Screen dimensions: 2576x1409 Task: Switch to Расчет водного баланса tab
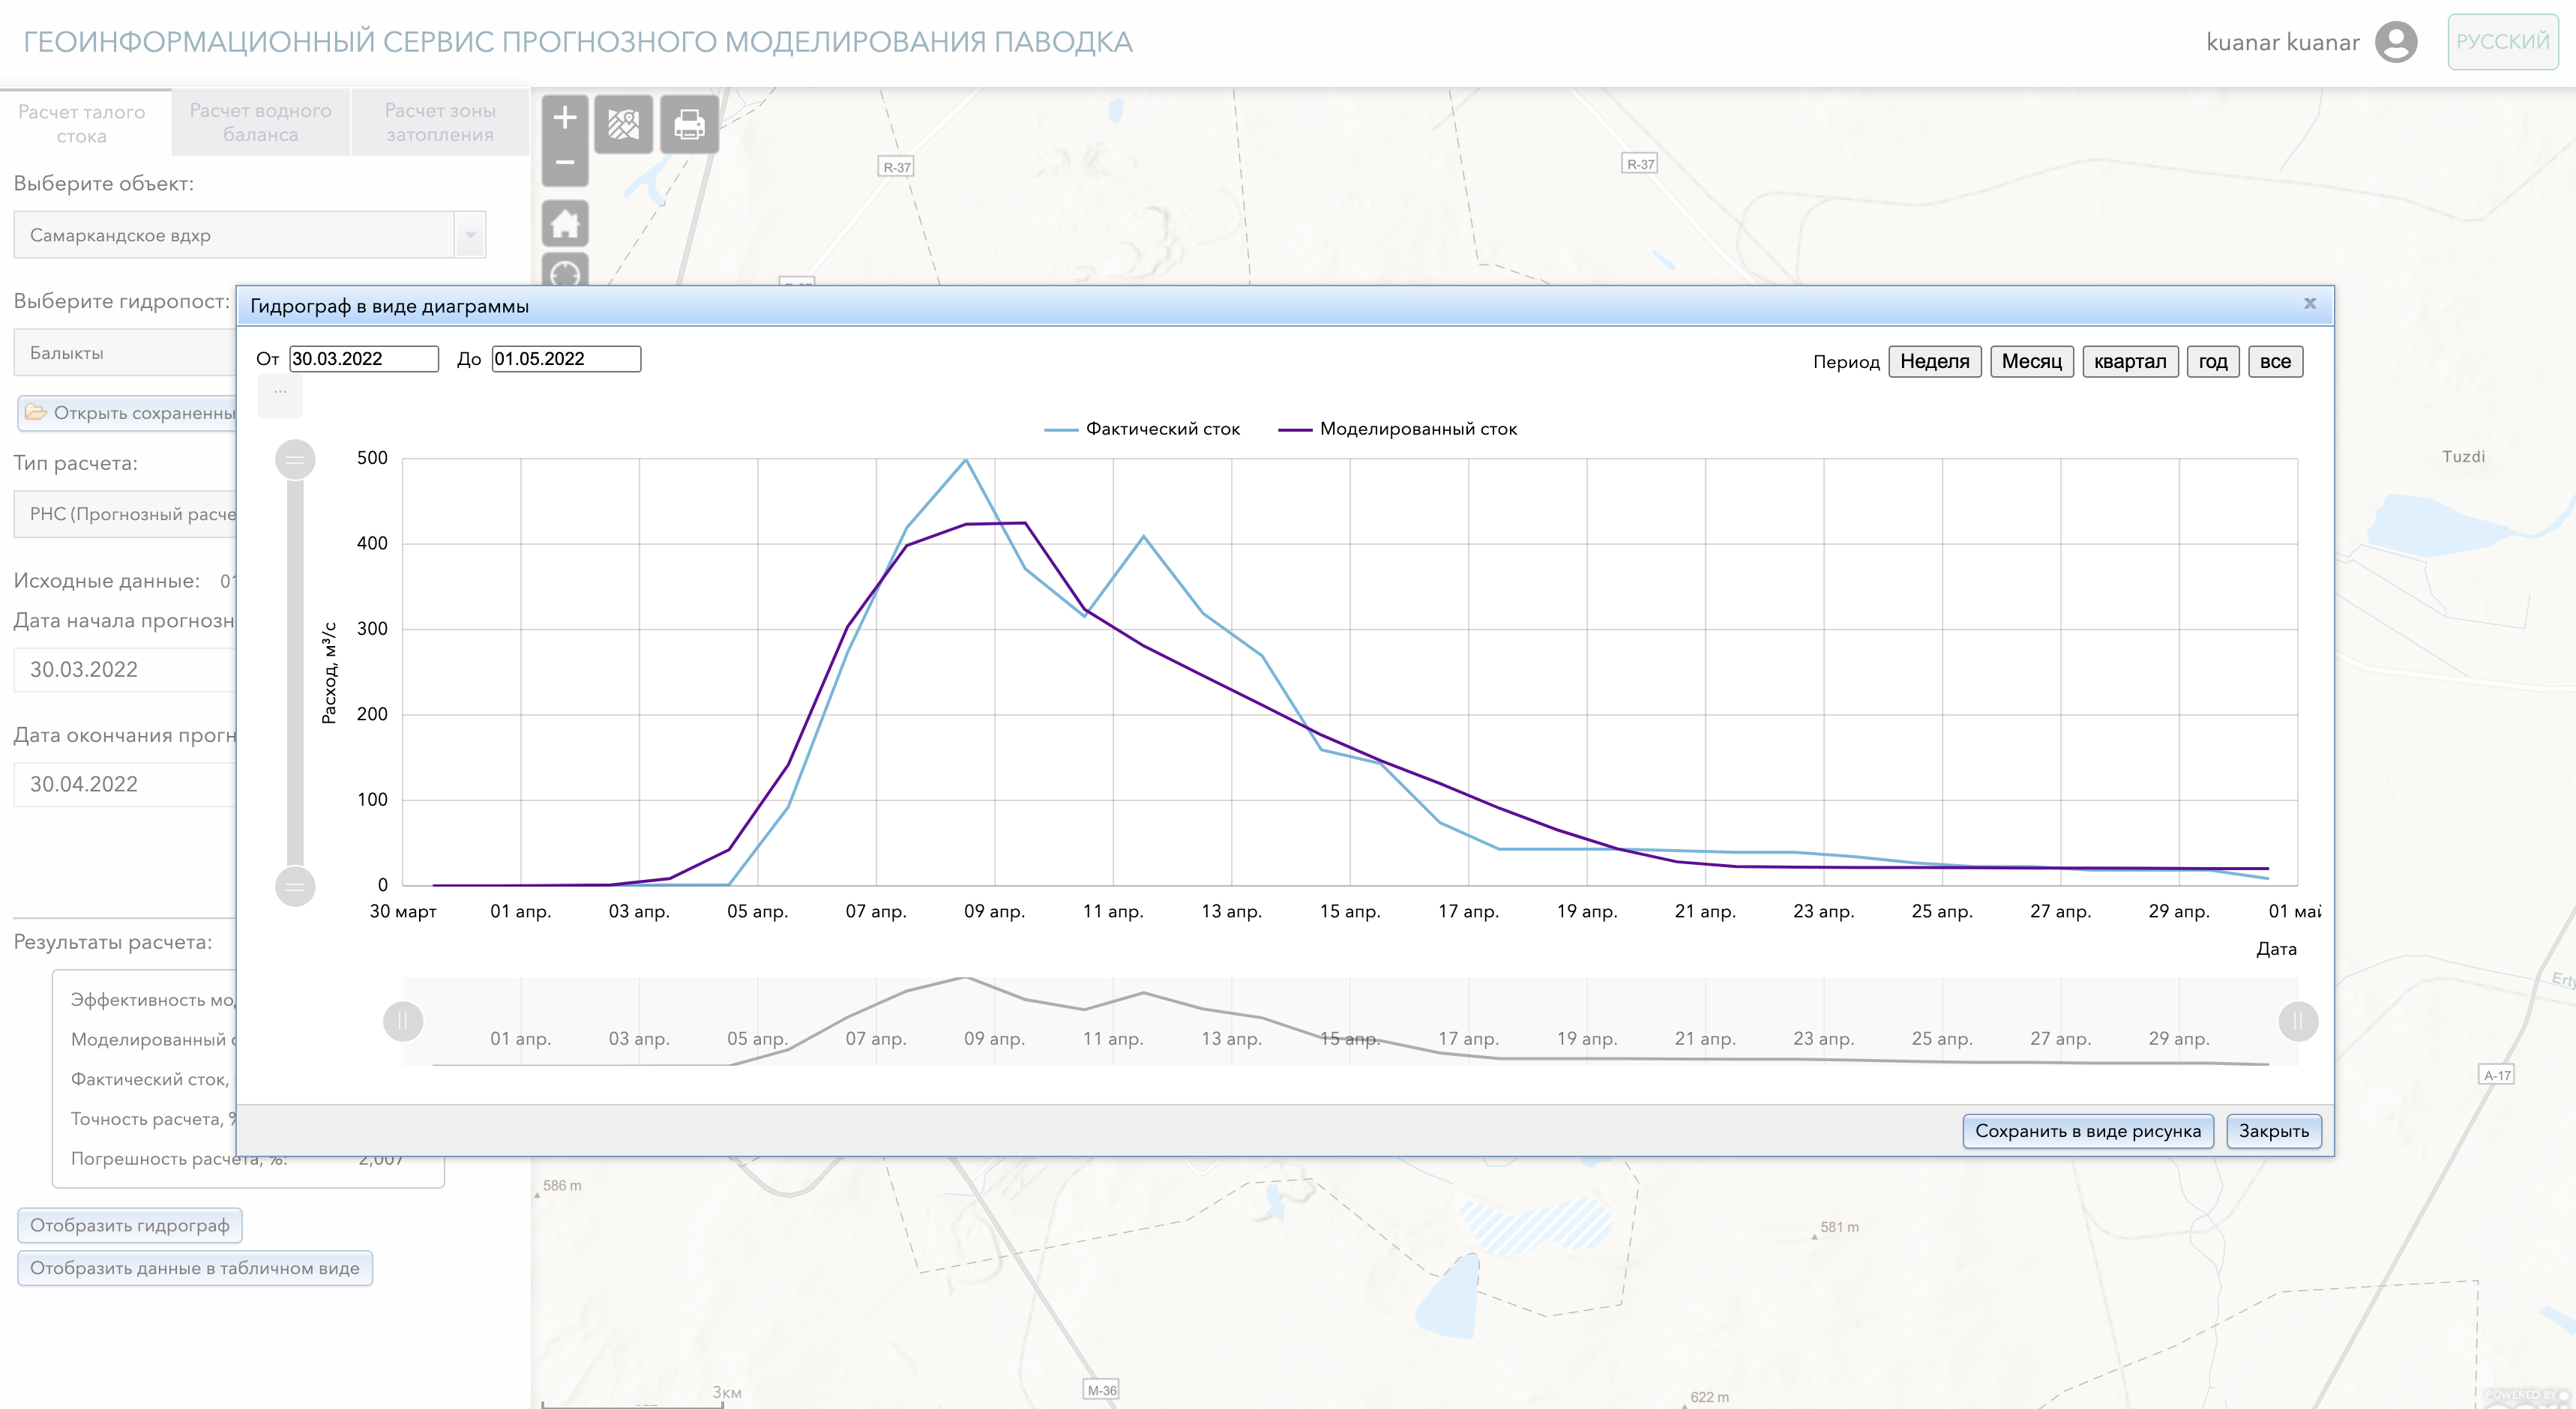point(260,122)
